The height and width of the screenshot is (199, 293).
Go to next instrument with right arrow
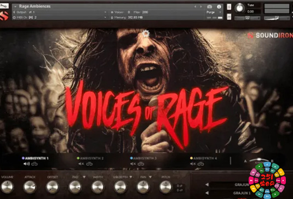tap(201, 7)
